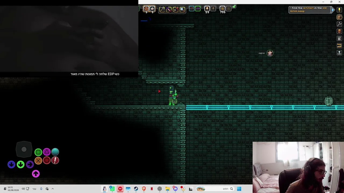The width and height of the screenshot is (344, 193).
Task: Show hidden system tray icons chevron
Action: (53, 189)
